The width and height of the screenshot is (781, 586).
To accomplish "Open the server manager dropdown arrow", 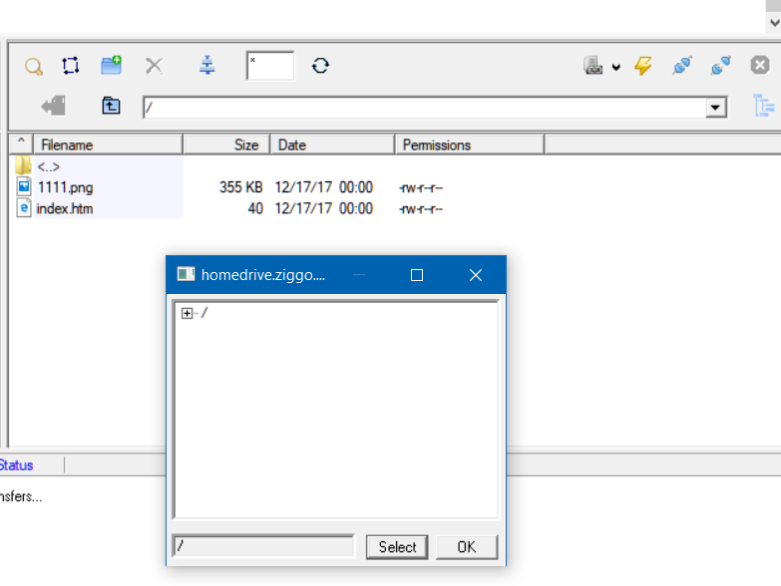I will point(615,67).
